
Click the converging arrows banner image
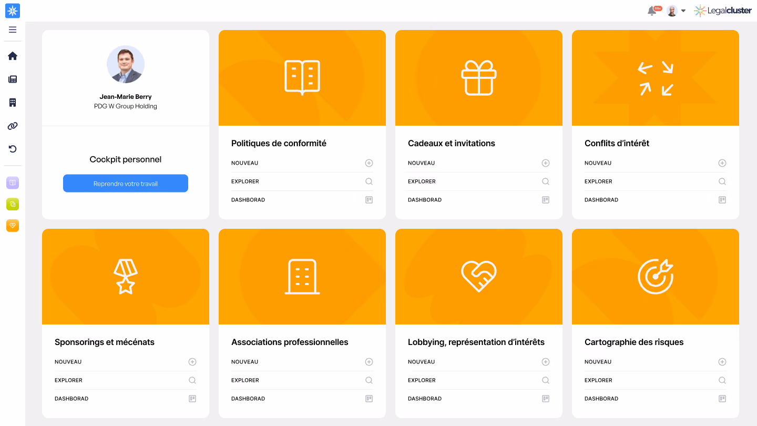point(656,78)
